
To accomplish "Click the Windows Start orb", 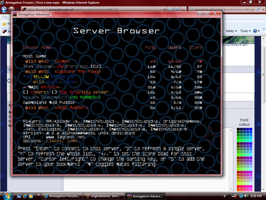I will click(x=7, y=195).
